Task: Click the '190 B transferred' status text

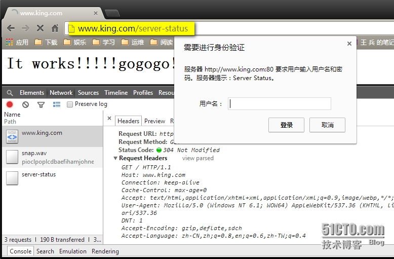Action: pyautogui.click(x=62, y=240)
